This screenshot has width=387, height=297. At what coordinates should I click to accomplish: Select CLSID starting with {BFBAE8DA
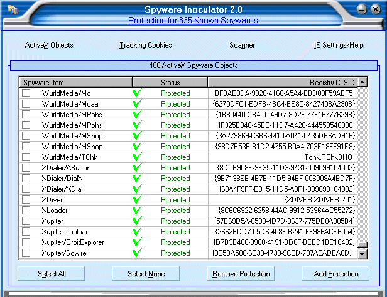283,93
